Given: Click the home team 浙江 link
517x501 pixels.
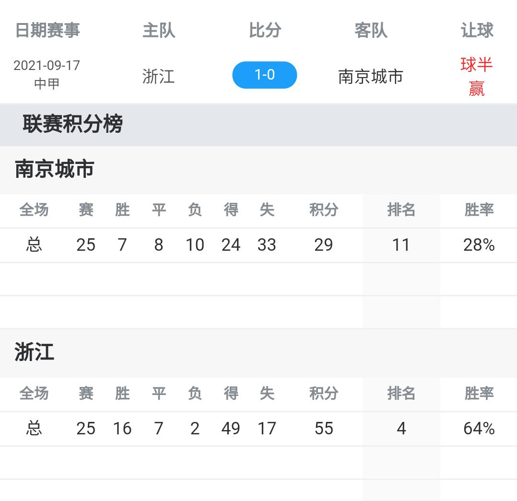Looking at the screenshot, I should pos(158,77).
